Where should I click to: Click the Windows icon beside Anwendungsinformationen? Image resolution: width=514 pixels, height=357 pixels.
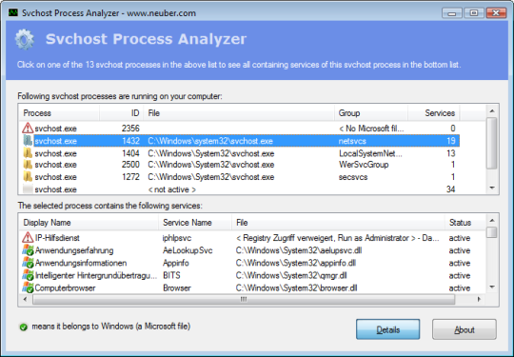click(x=28, y=263)
